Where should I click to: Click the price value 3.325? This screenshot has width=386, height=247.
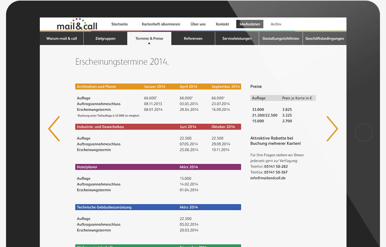coord(287,115)
